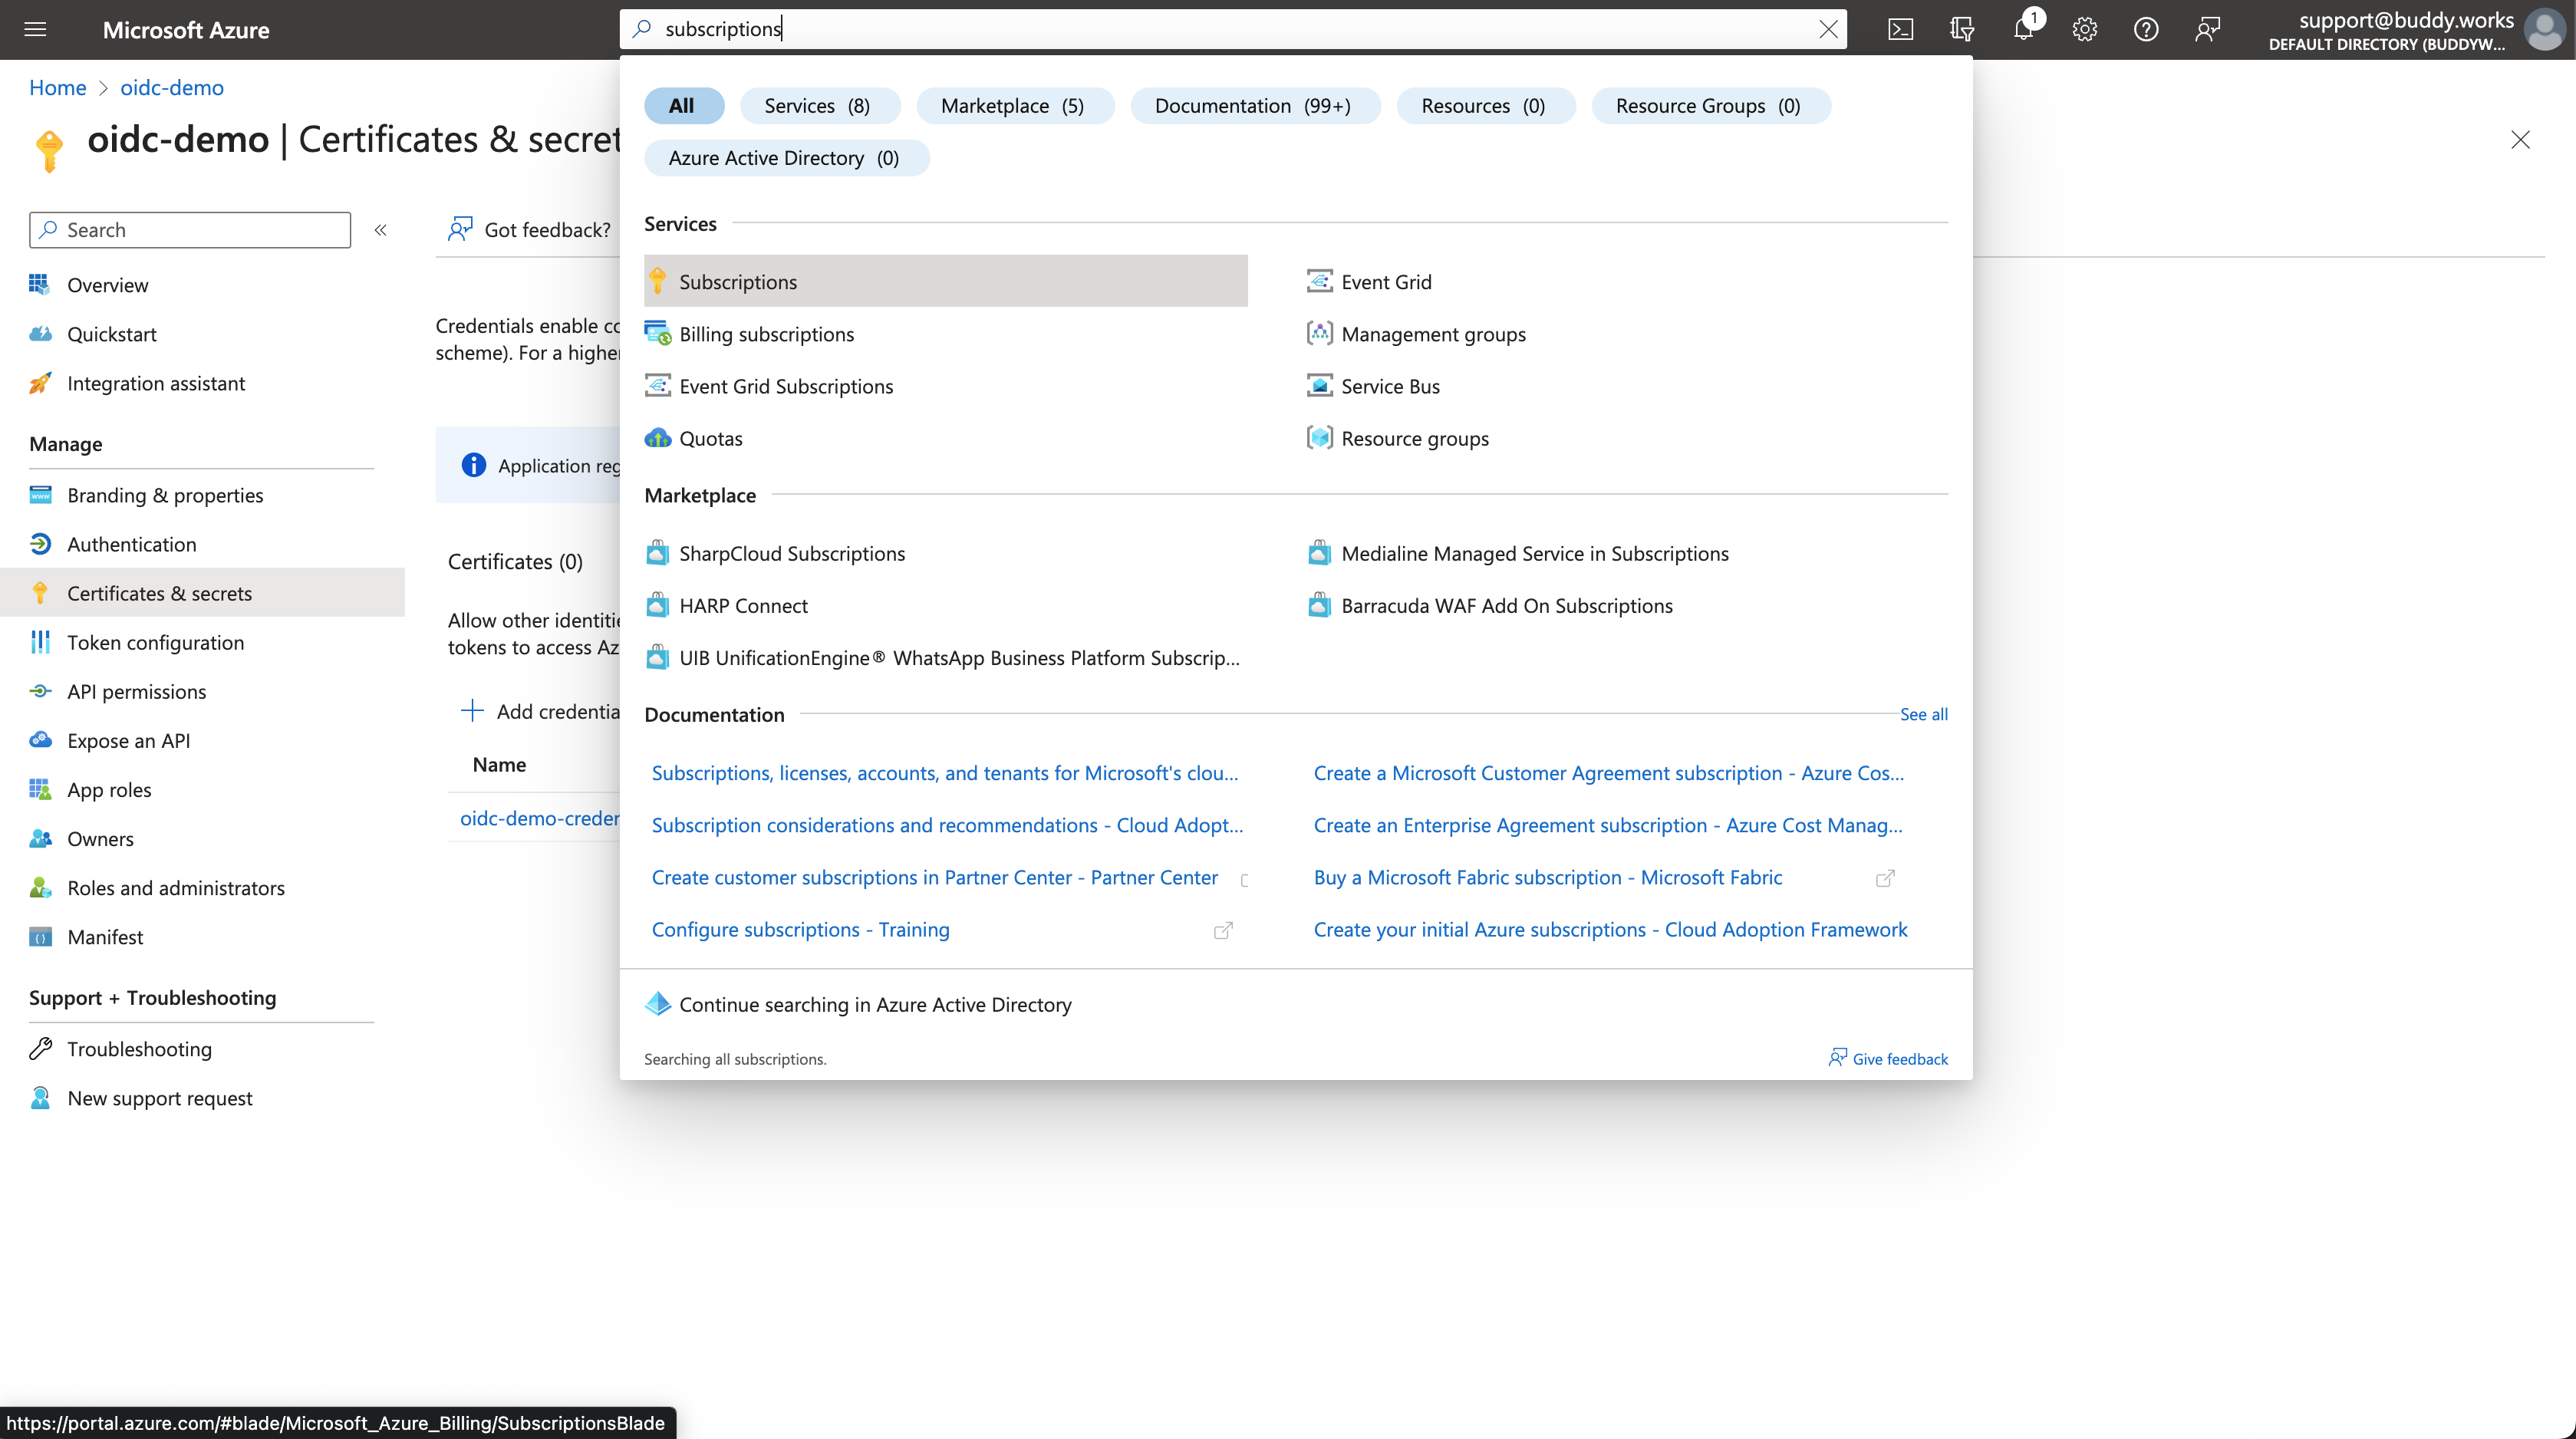Close the oidc-demo blade
2576x1439 pixels.
2520,140
